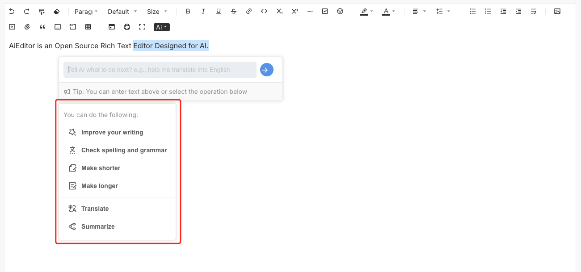Select the format painter brush
Viewport: 581px width, 272px height.
coord(42,11)
